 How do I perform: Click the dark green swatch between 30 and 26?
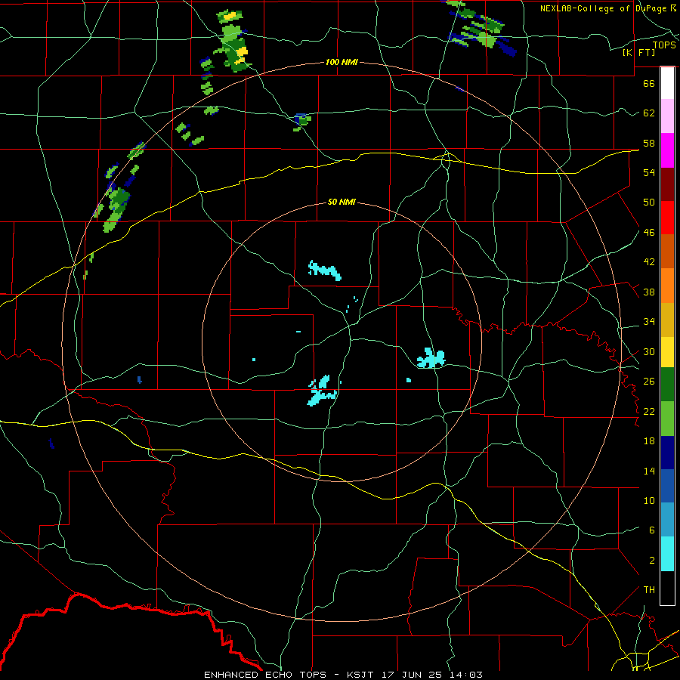point(667,385)
